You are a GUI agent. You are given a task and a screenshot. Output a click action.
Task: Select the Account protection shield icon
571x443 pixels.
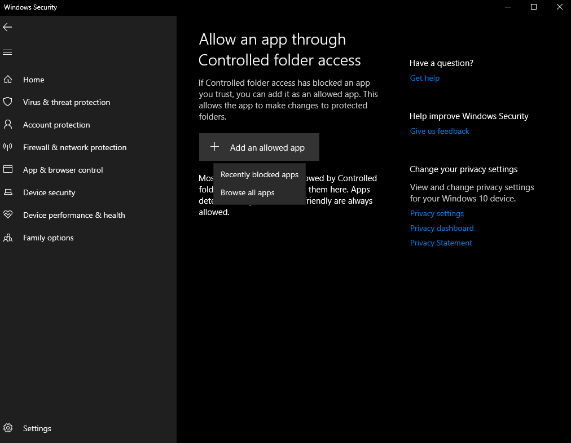[8, 125]
